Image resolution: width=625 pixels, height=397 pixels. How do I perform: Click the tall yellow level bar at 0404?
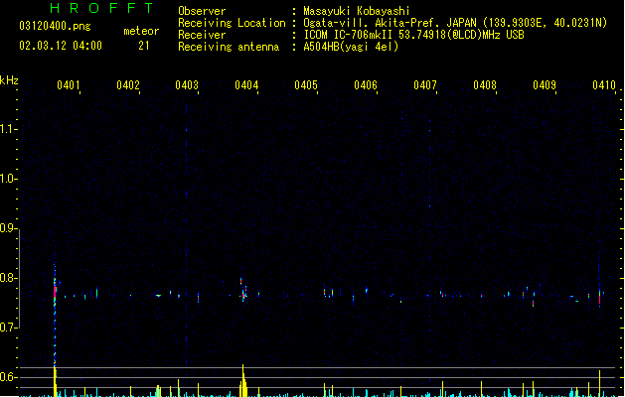pos(243,380)
